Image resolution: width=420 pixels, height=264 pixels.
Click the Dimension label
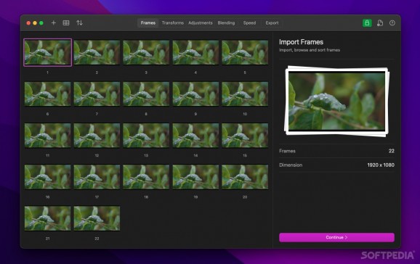coord(291,165)
